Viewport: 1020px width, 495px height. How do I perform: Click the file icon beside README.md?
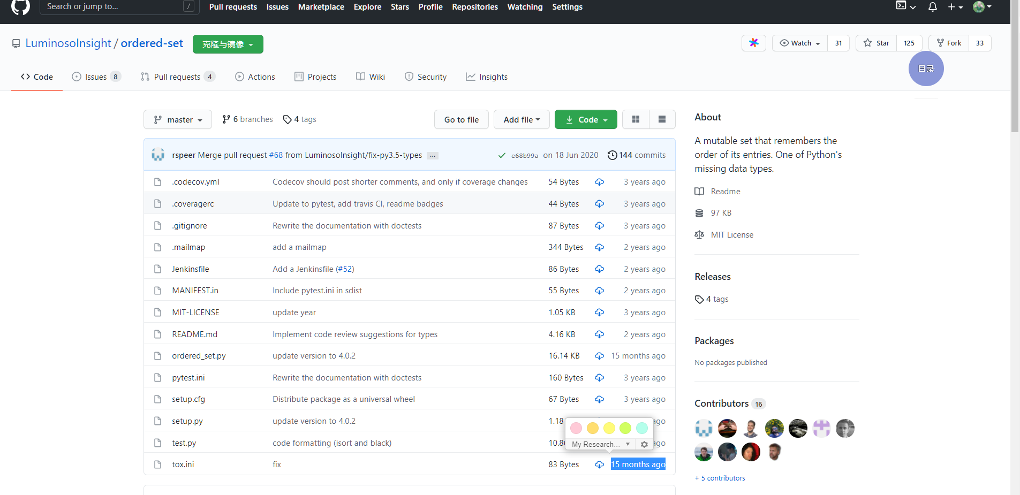pos(157,334)
